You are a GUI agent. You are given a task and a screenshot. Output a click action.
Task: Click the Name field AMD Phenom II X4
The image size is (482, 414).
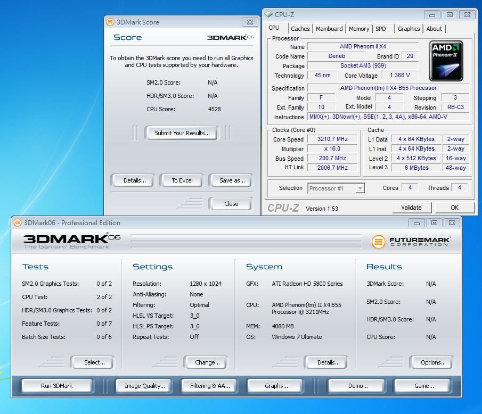coord(363,46)
